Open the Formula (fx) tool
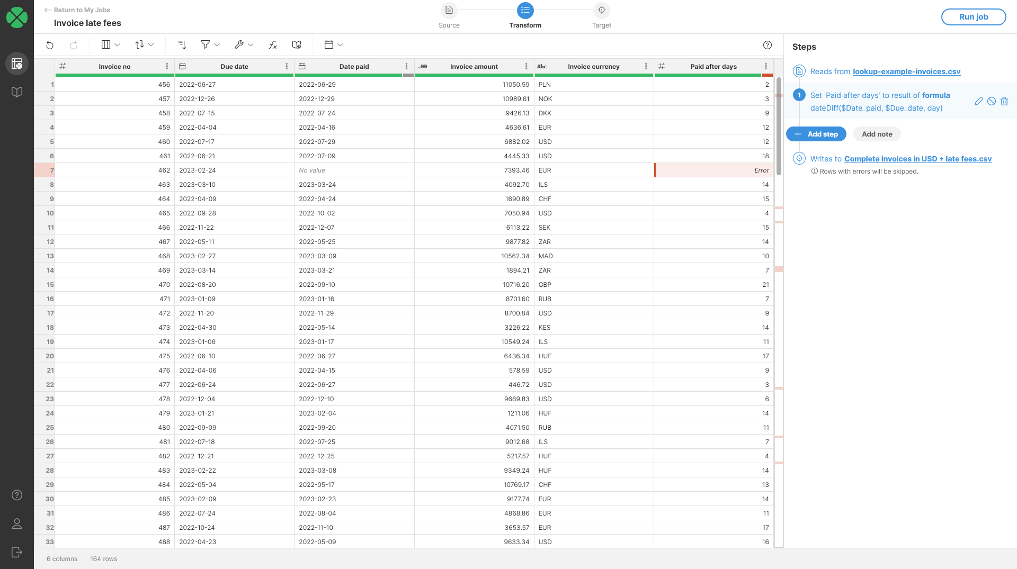 pos(272,45)
